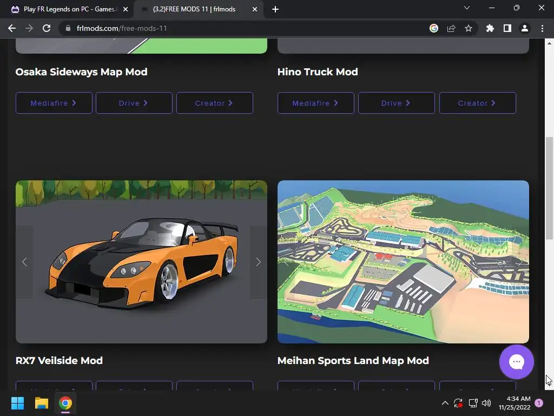
Task: Click the forward navigation arrow
Action: pyautogui.click(x=29, y=28)
